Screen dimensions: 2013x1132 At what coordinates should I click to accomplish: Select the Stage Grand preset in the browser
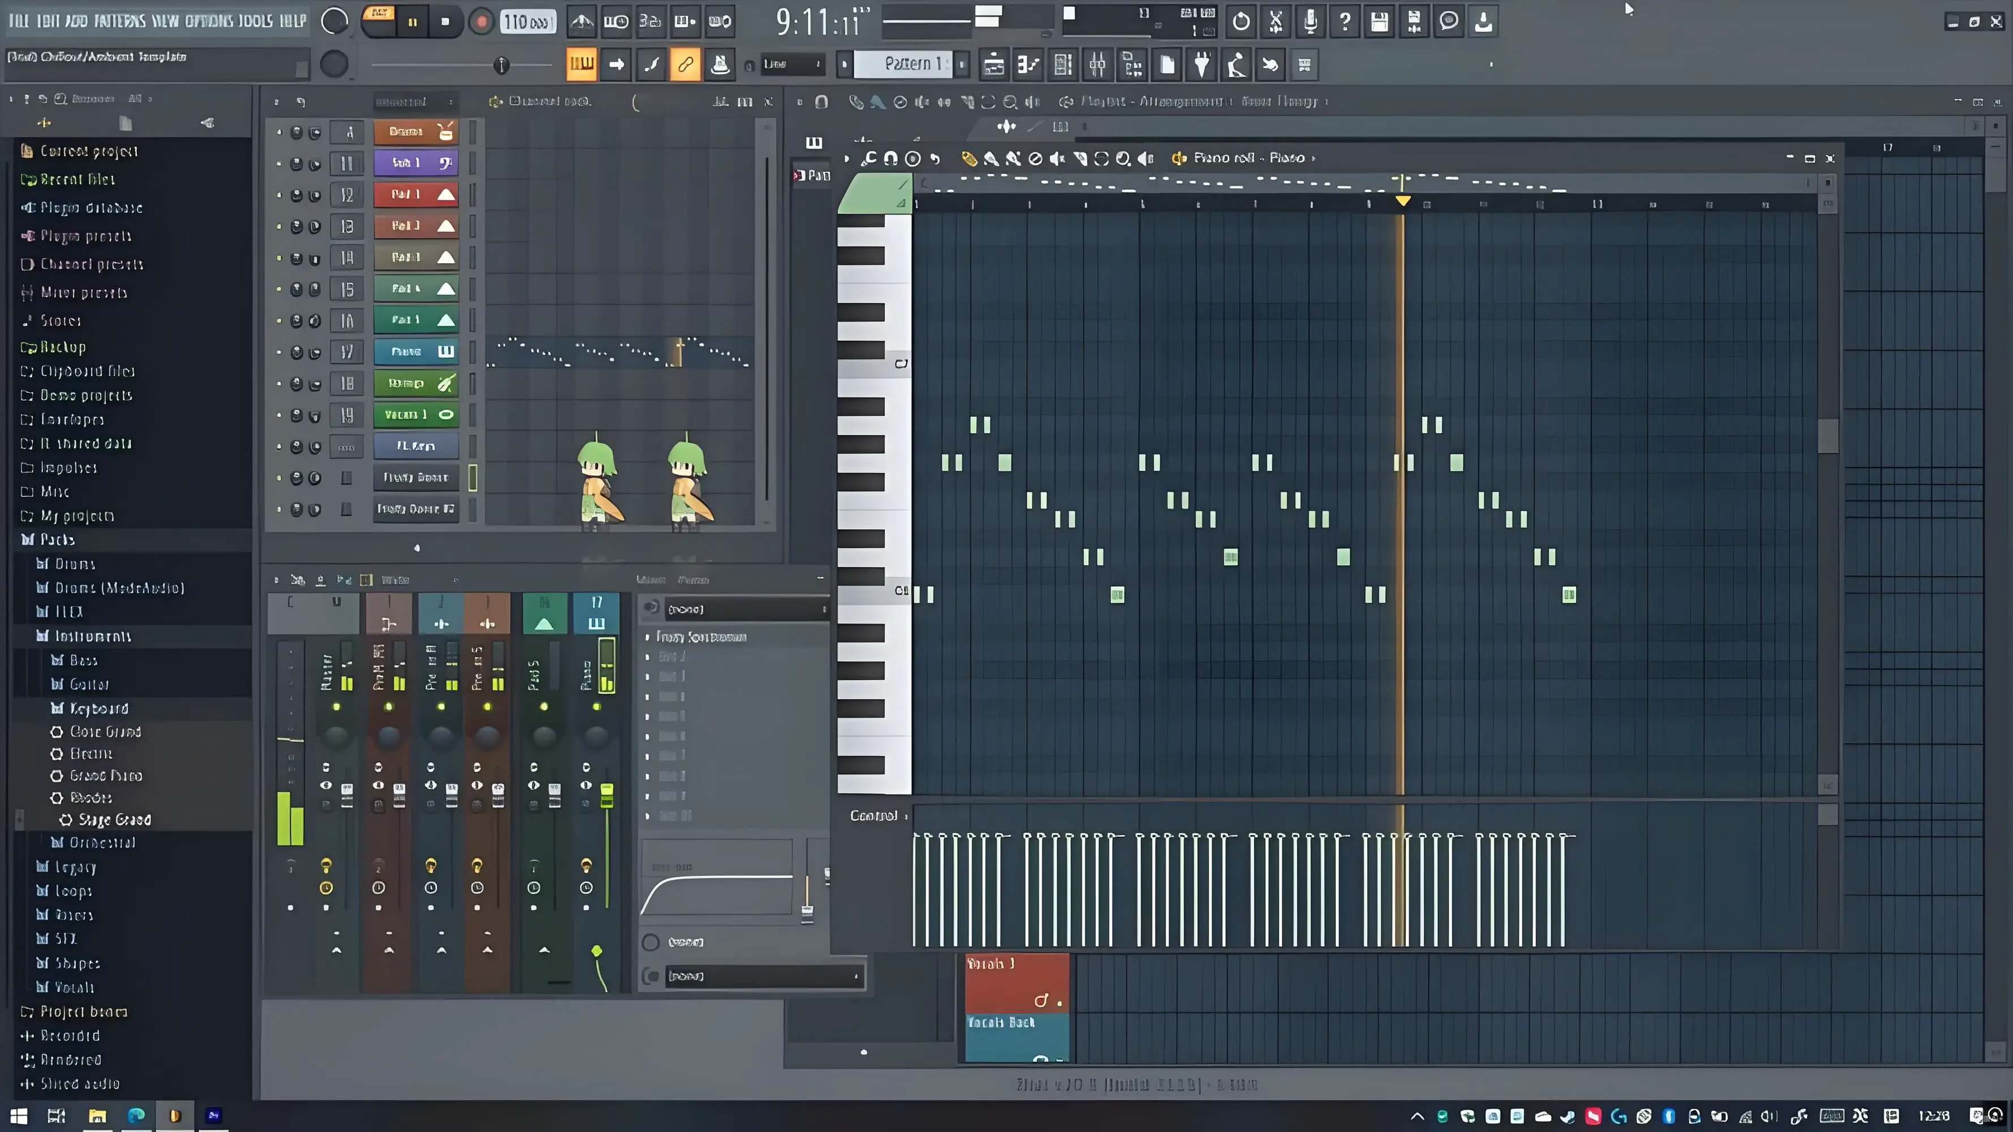pyautogui.click(x=114, y=820)
